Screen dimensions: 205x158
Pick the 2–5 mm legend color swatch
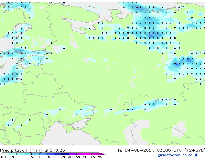click(28, 154)
